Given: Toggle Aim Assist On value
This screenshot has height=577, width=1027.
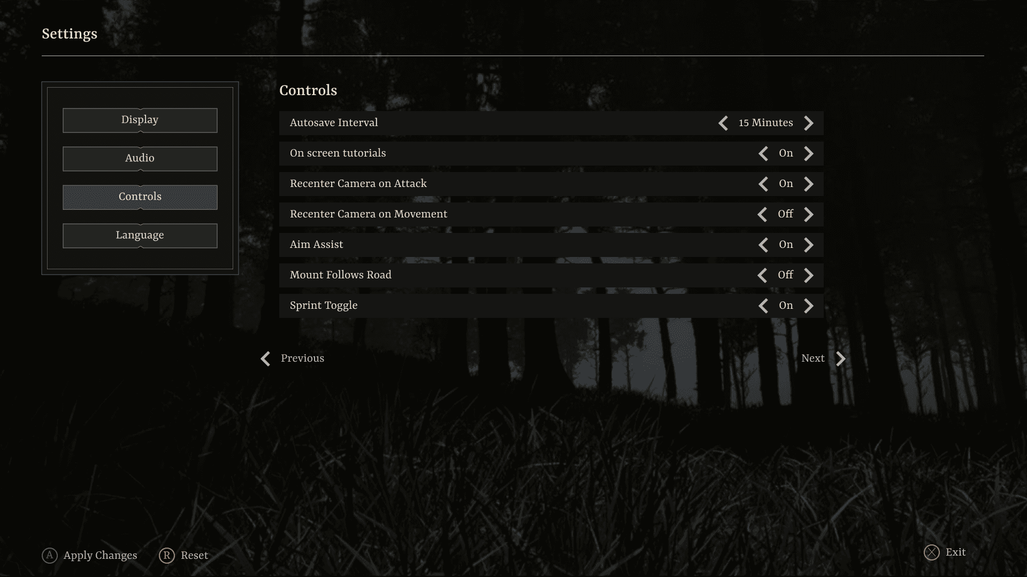Looking at the screenshot, I should click(x=786, y=245).
